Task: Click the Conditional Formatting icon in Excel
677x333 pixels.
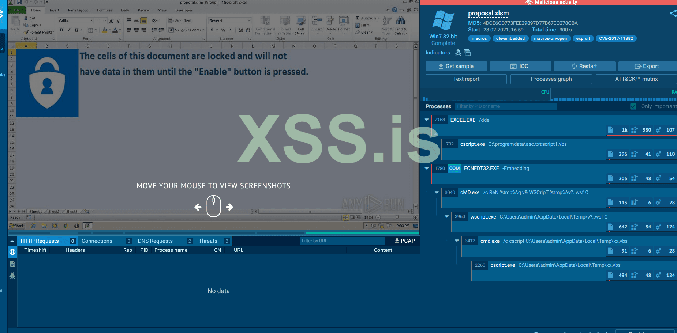Action: (265, 21)
